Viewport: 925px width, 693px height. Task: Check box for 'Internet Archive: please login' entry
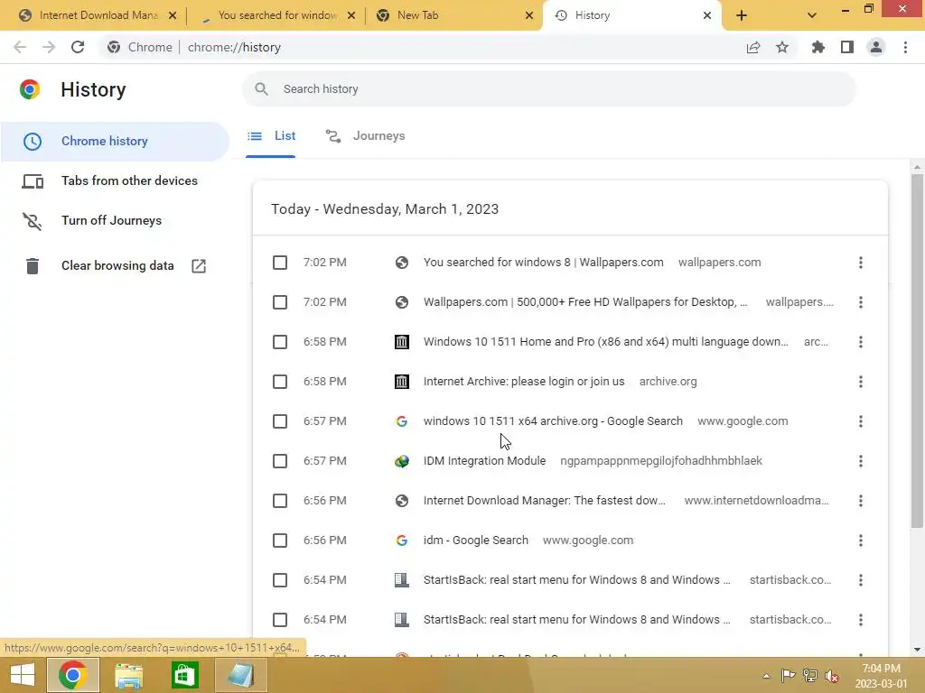[280, 382]
